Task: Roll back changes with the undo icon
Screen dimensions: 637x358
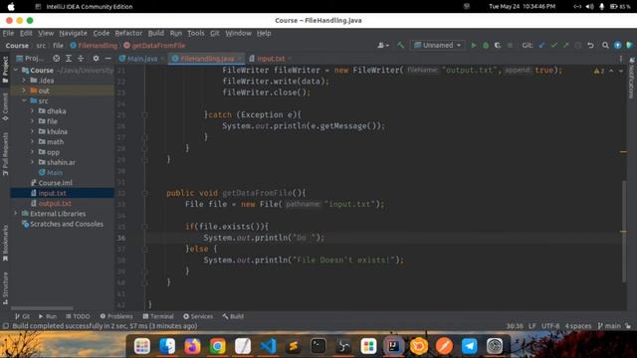Action: (x=590, y=46)
